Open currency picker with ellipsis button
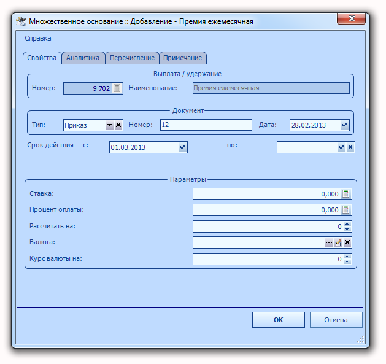 pos(329,242)
